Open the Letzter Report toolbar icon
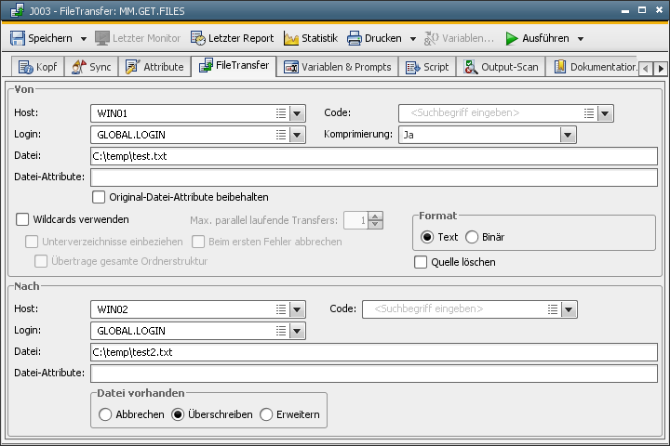This screenshot has height=446, width=670. pyautogui.click(x=198, y=38)
